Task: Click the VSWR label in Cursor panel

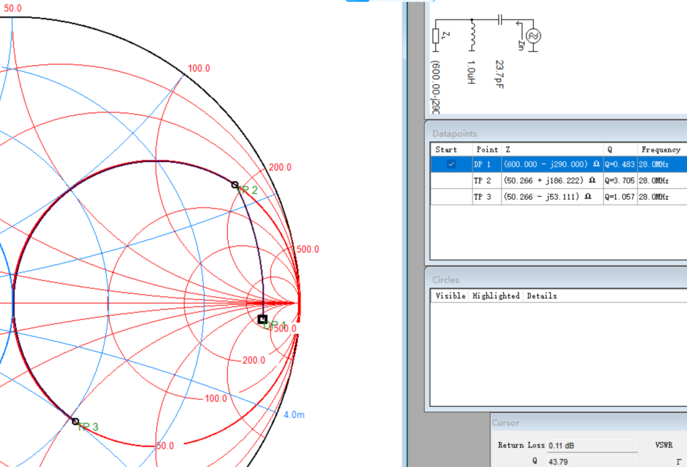Action: (664, 445)
